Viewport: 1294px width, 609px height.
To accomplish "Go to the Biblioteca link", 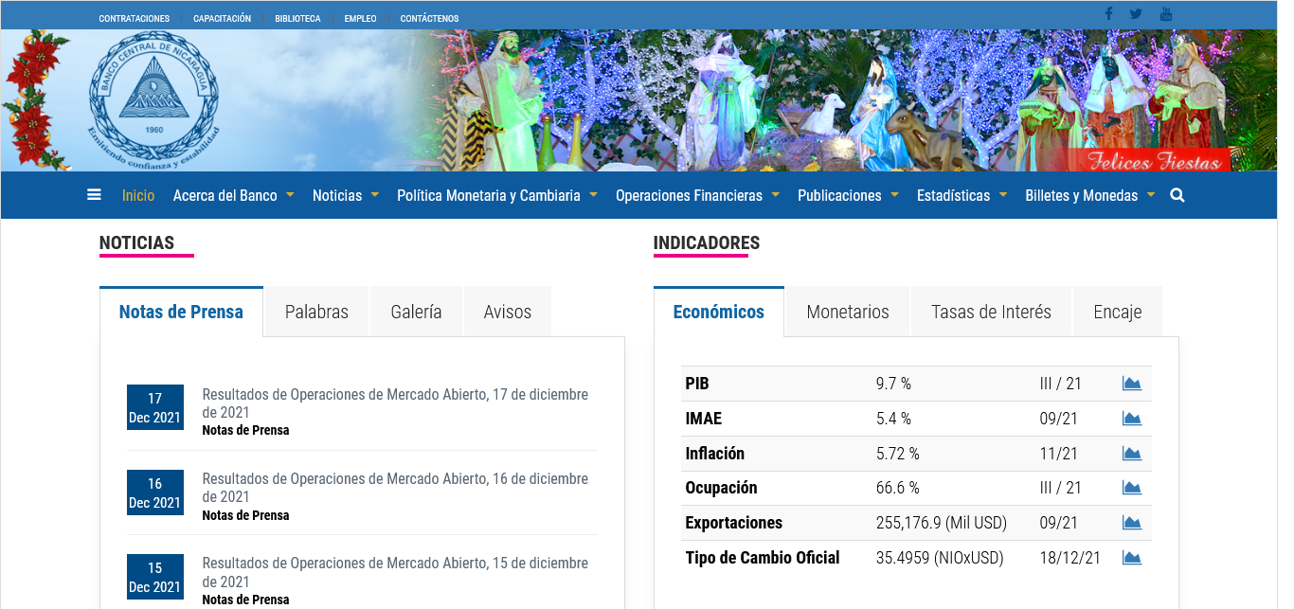I will click(x=297, y=18).
